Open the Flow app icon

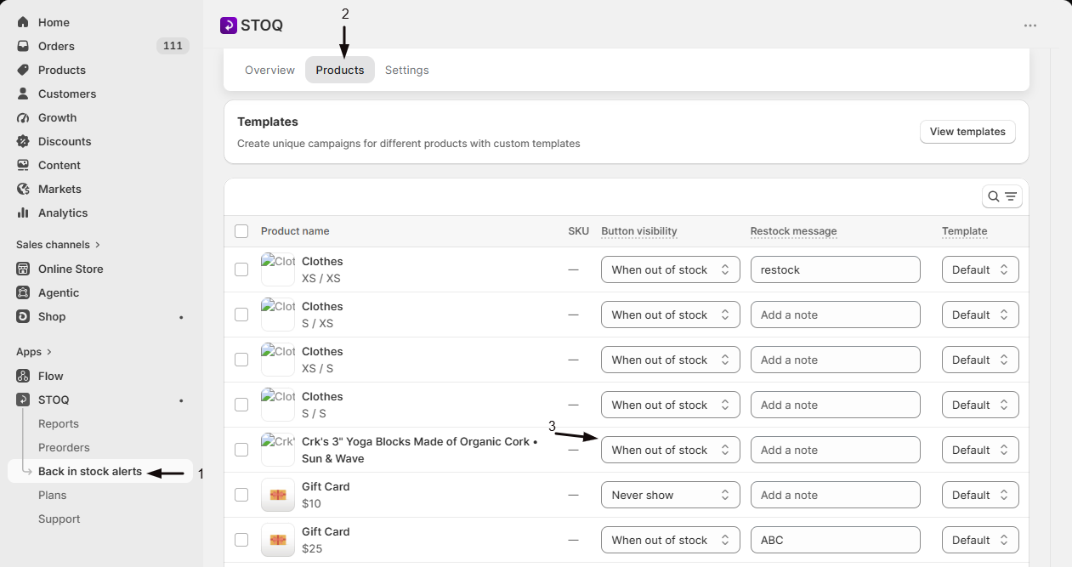(x=23, y=376)
